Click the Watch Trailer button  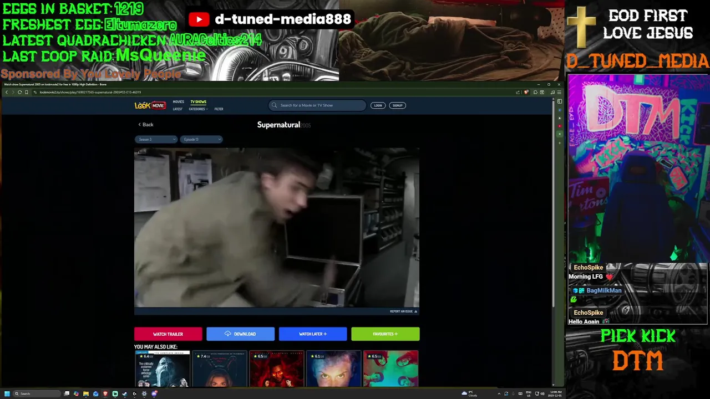pyautogui.click(x=168, y=334)
